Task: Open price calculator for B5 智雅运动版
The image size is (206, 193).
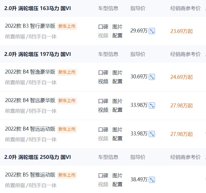Action: 152,180
